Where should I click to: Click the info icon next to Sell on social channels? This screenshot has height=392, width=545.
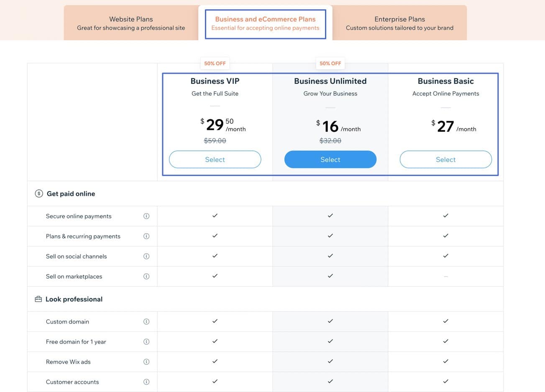pyautogui.click(x=146, y=256)
